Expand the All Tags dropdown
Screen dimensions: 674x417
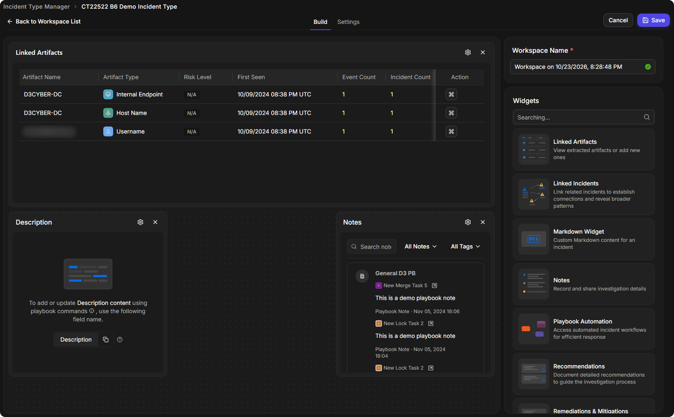point(465,246)
